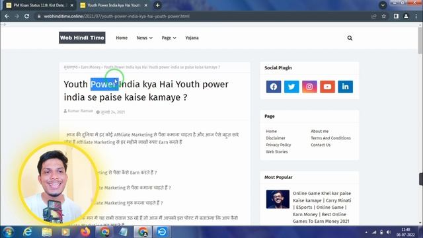Click the first Chrome taskbar icon
Image resolution: width=423 pixels, height=238 pixels.
click(x=104, y=232)
